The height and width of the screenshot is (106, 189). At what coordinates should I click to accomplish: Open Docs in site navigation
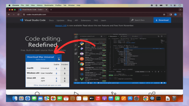tap(51, 20)
